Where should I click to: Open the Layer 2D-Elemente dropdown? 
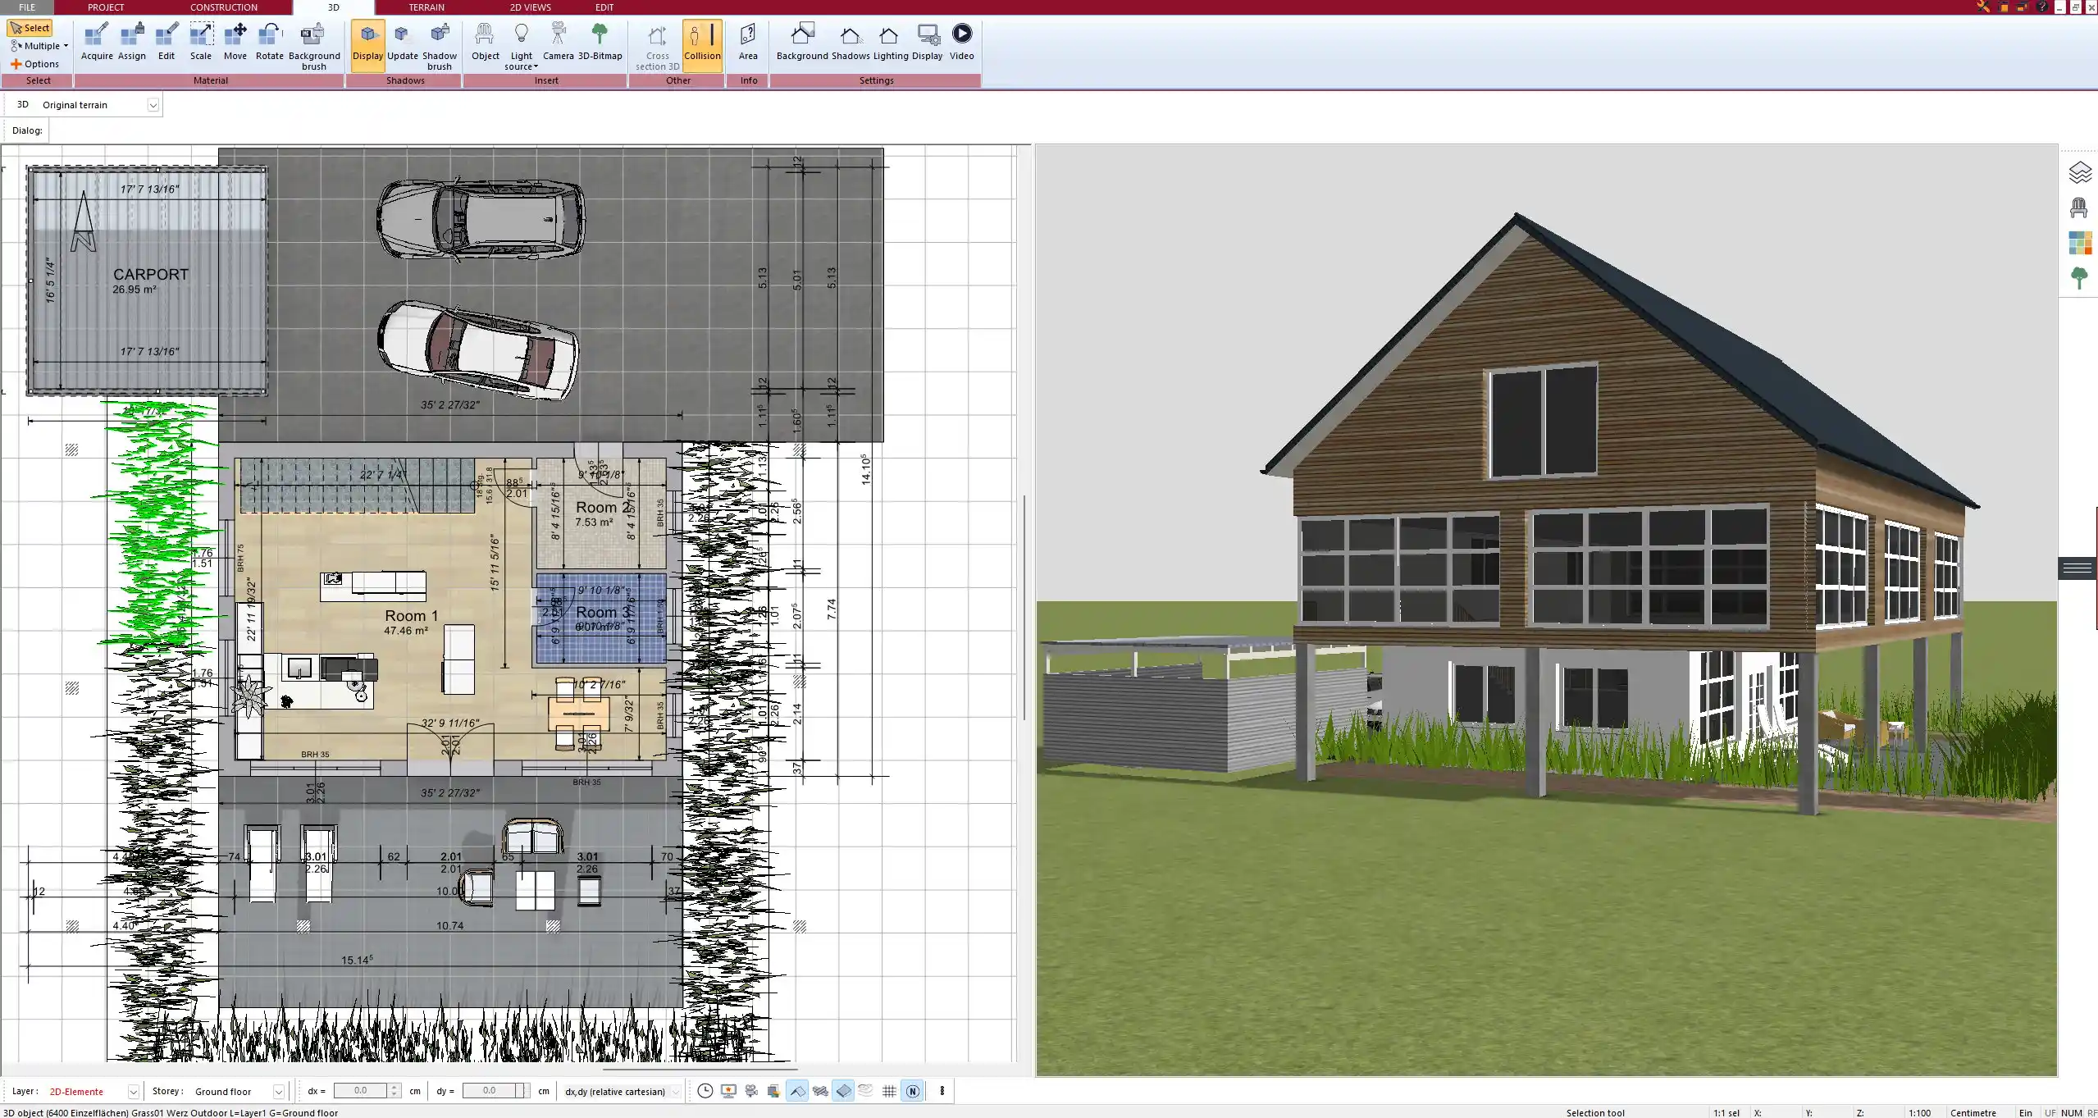tap(133, 1092)
